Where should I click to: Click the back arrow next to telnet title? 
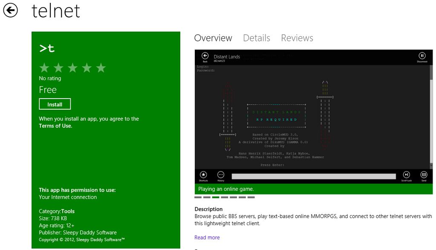(10, 10)
